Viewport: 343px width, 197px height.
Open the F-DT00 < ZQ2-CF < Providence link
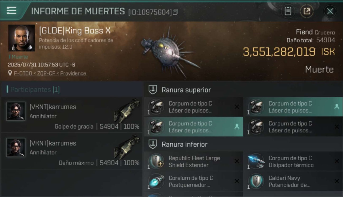click(50, 74)
